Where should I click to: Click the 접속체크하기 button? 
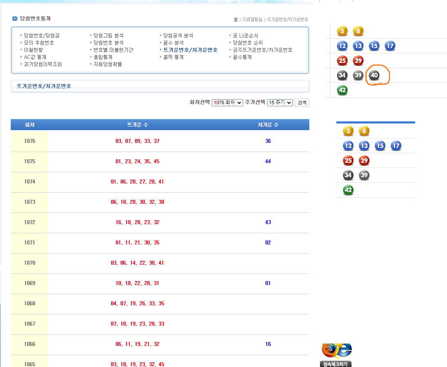click(336, 364)
